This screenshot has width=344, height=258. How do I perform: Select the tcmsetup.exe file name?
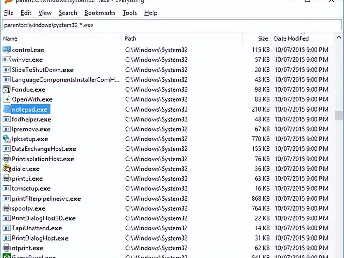point(31,188)
